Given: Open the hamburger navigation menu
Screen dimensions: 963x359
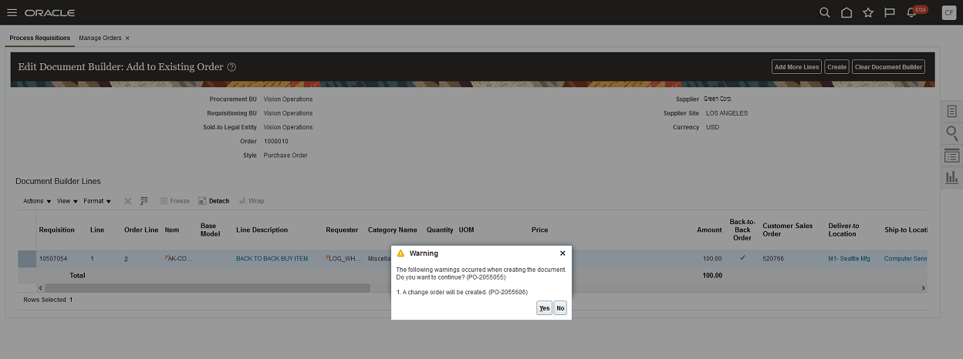Looking at the screenshot, I should coord(12,13).
